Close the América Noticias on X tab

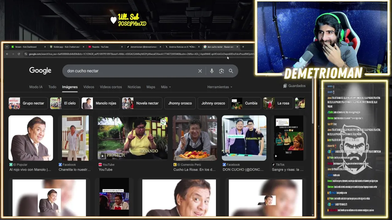pyautogui.click(x=199, y=47)
